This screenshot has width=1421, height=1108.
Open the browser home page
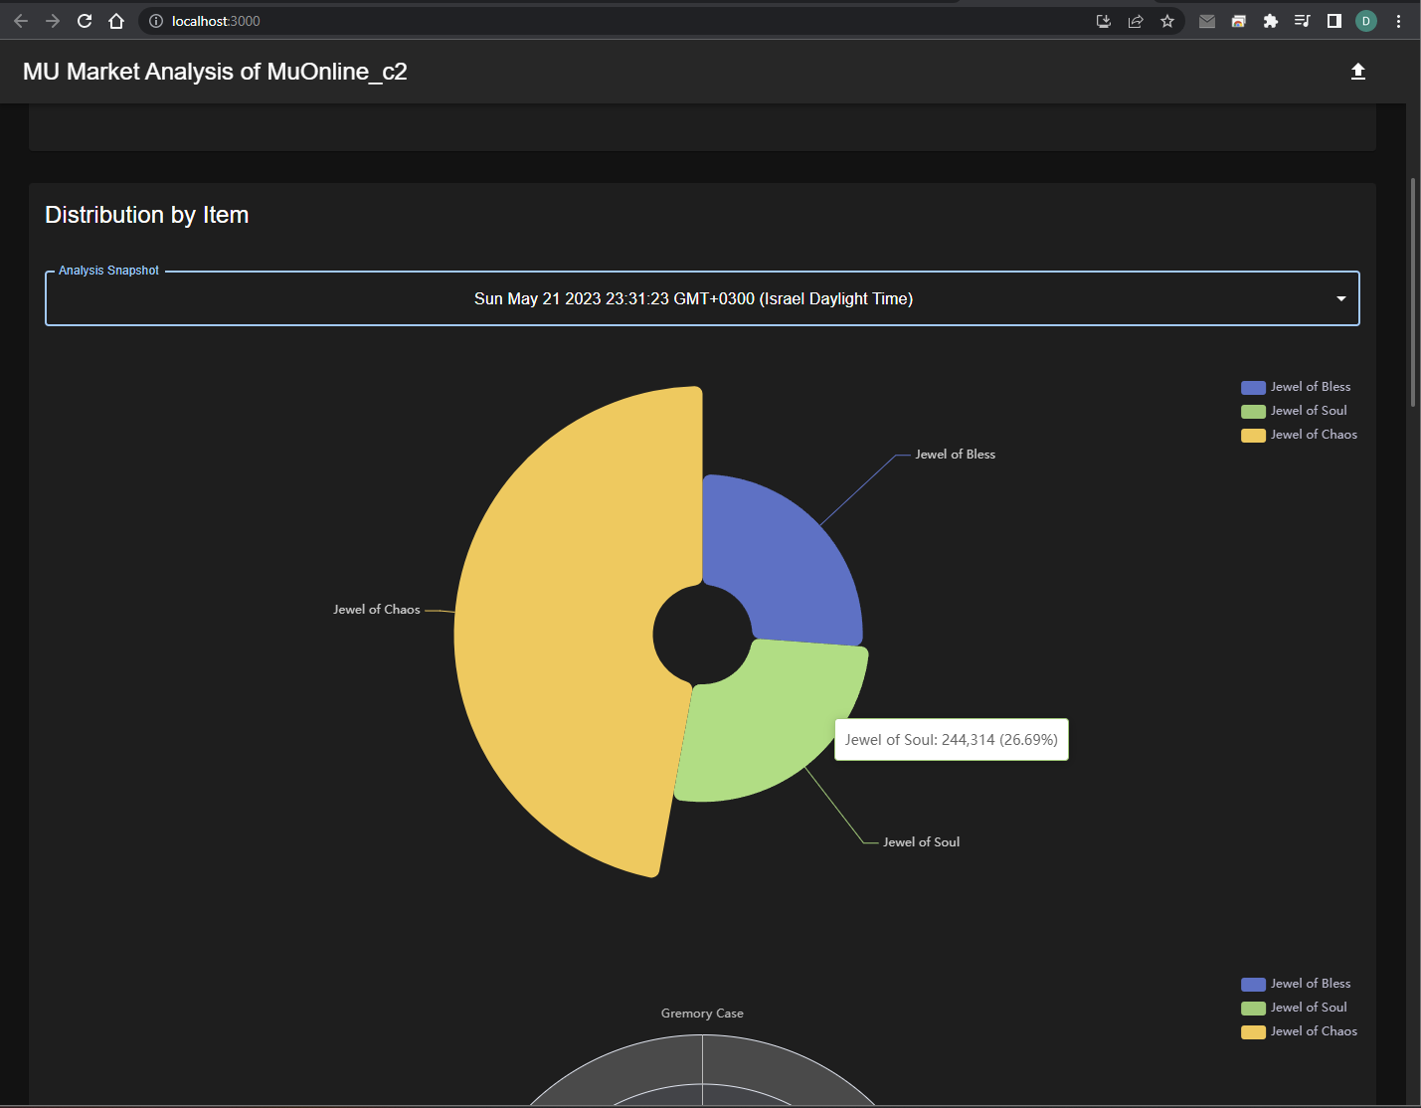116,21
